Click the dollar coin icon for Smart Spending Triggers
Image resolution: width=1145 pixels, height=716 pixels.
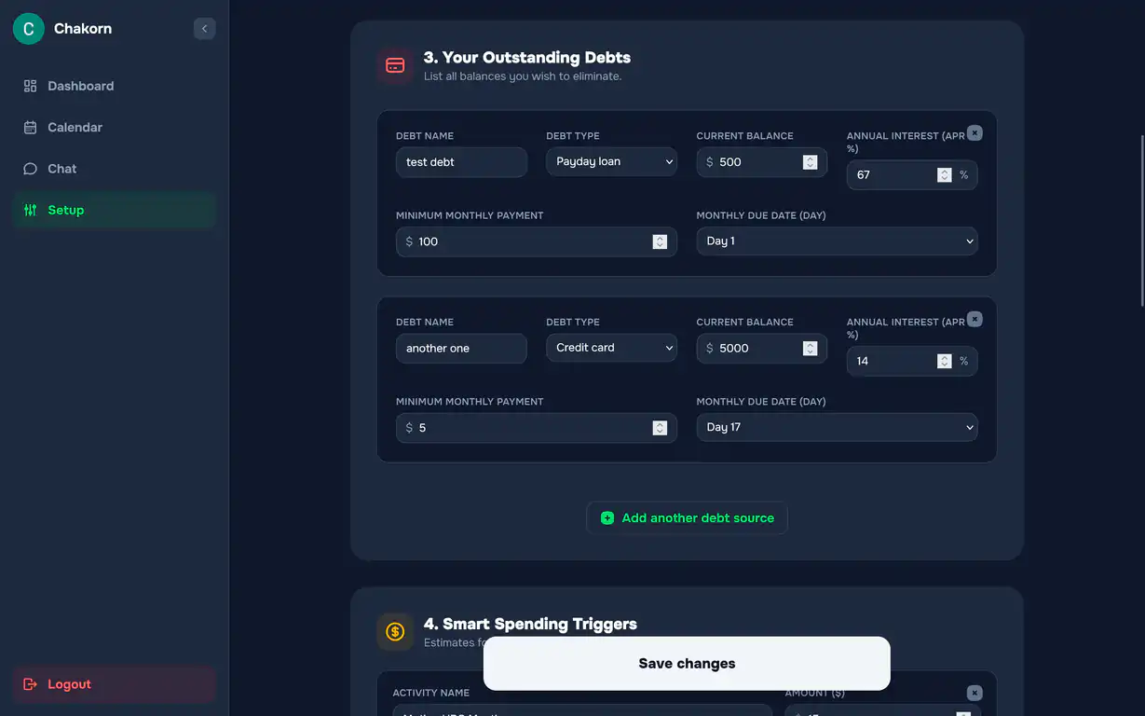395,632
